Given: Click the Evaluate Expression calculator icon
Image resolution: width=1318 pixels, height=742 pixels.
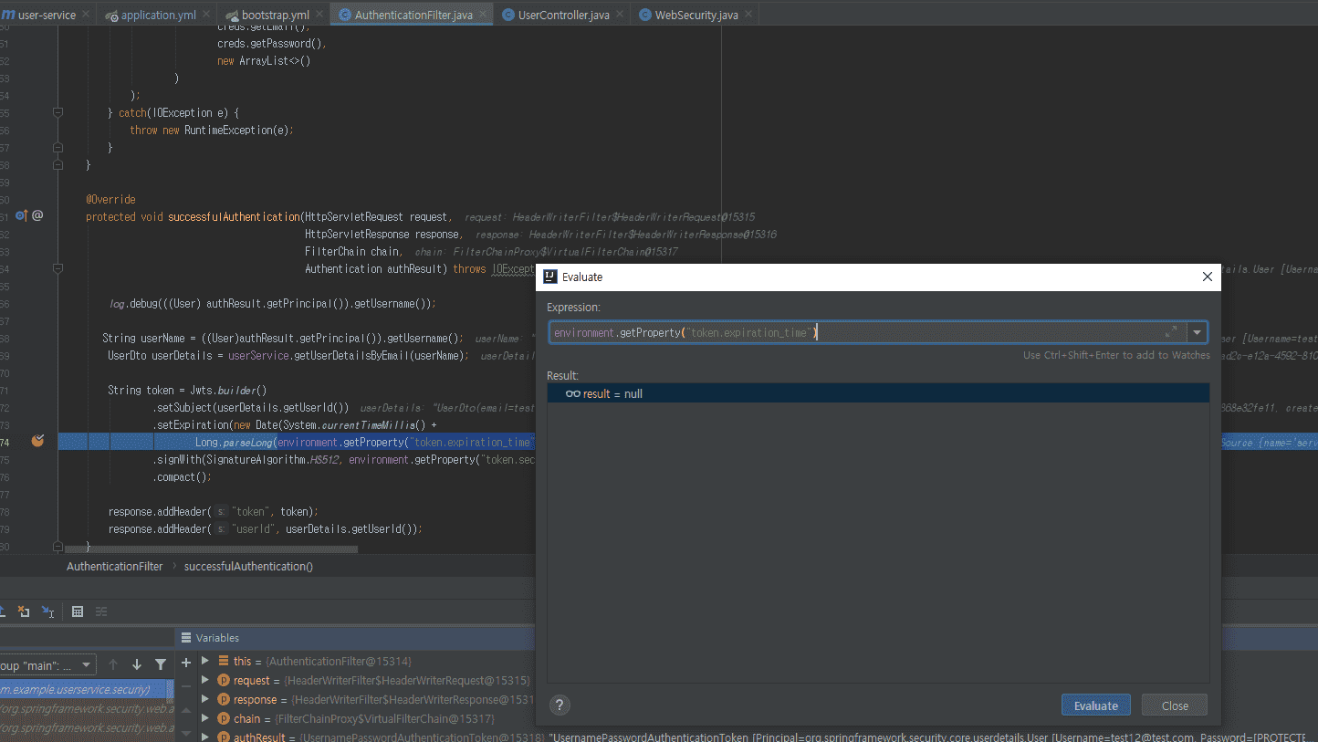Looking at the screenshot, I should tap(78, 611).
